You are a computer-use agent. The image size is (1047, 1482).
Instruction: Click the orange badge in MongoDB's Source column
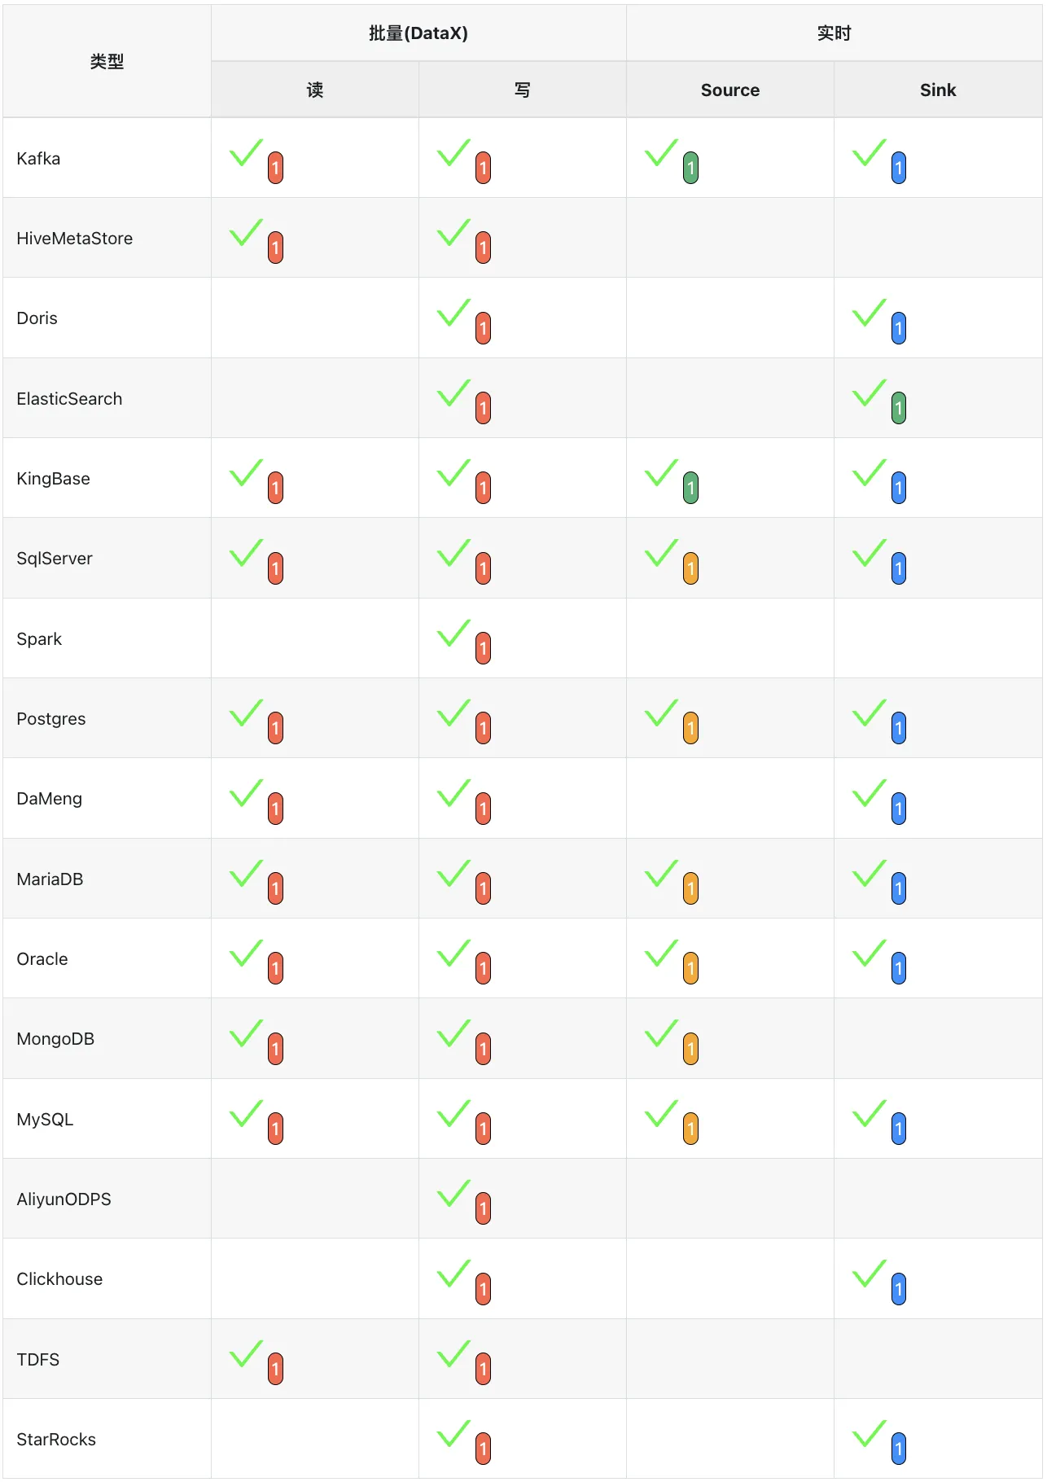[690, 1049]
